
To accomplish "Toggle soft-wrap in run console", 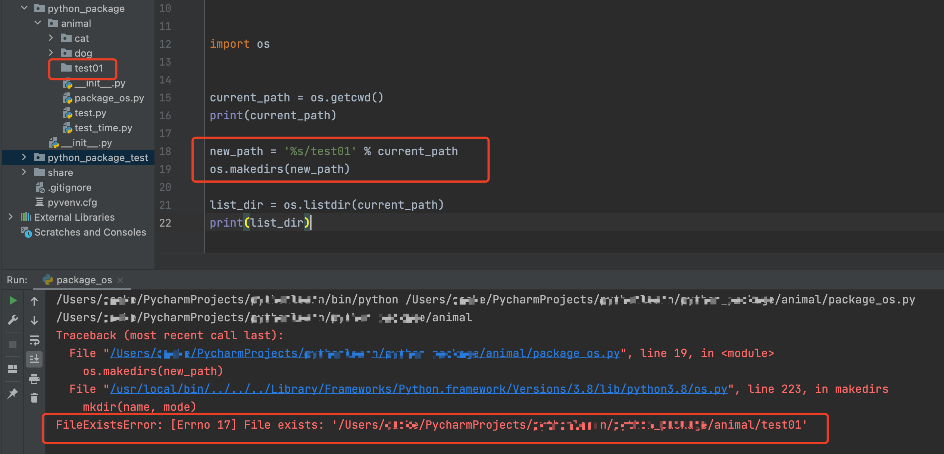I will [34, 340].
